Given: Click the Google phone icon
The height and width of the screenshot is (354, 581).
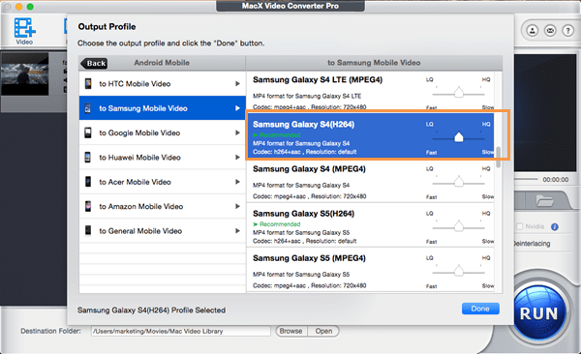Looking at the screenshot, I should coord(88,133).
